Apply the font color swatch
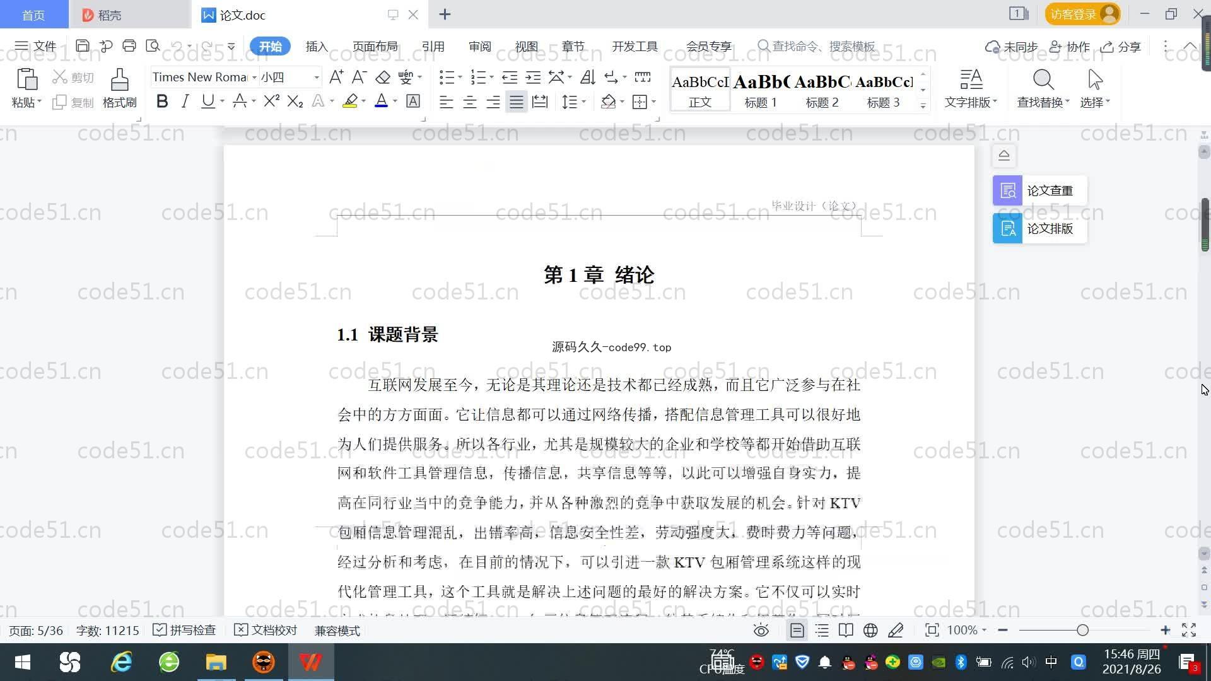The height and width of the screenshot is (681, 1211). point(381,101)
